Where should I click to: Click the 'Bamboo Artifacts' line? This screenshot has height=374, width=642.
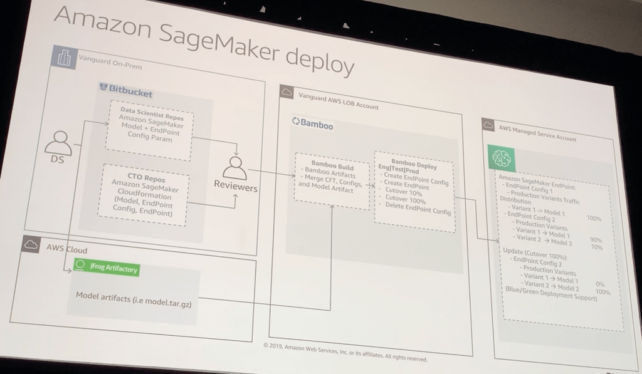[329, 172]
